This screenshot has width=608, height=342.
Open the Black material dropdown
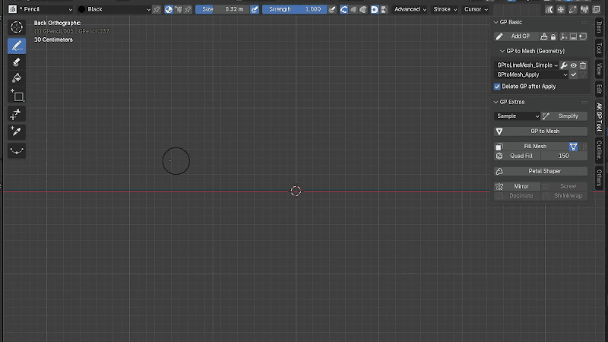pyautogui.click(x=115, y=9)
